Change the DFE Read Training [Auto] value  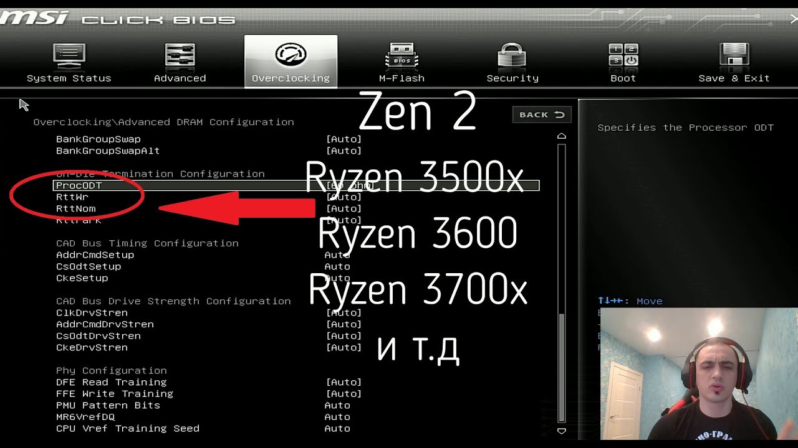[x=344, y=382]
